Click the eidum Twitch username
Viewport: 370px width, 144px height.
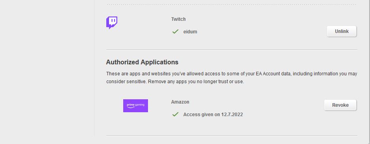[190, 31]
